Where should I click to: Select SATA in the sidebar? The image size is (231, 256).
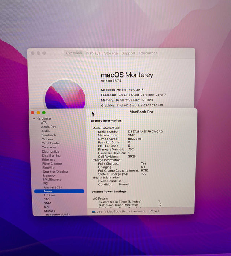coord(48,203)
